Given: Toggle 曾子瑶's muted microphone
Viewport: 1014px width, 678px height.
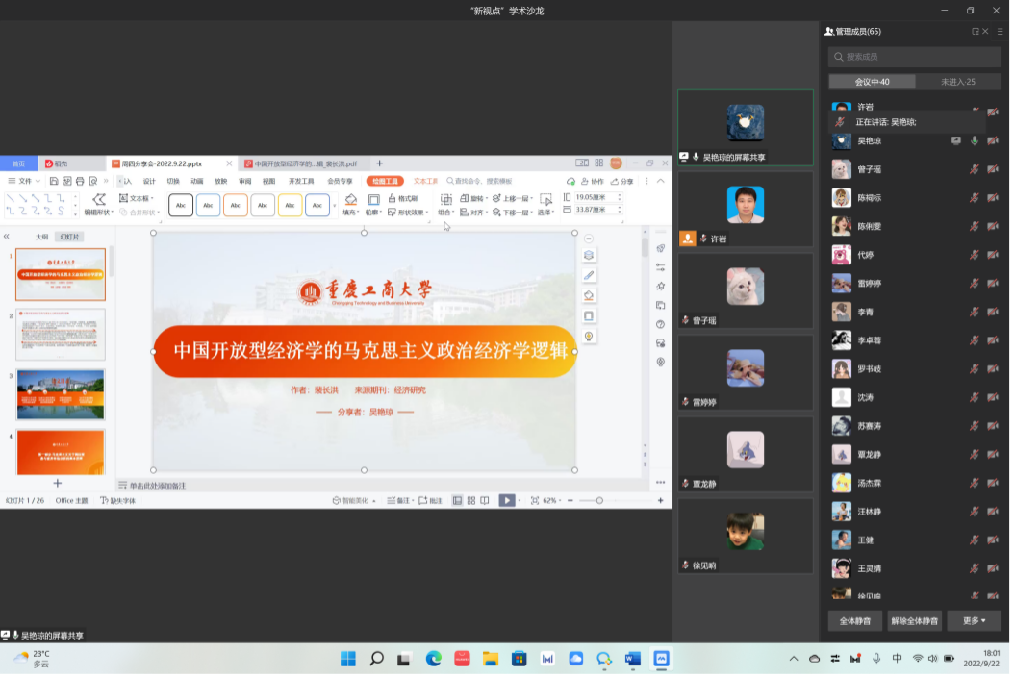Looking at the screenshot, I should [974, 169].
